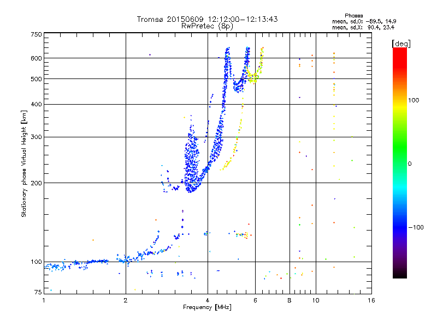Click the 'mean, sd,X: 90.4, 23.4' line

coord(363,27)
